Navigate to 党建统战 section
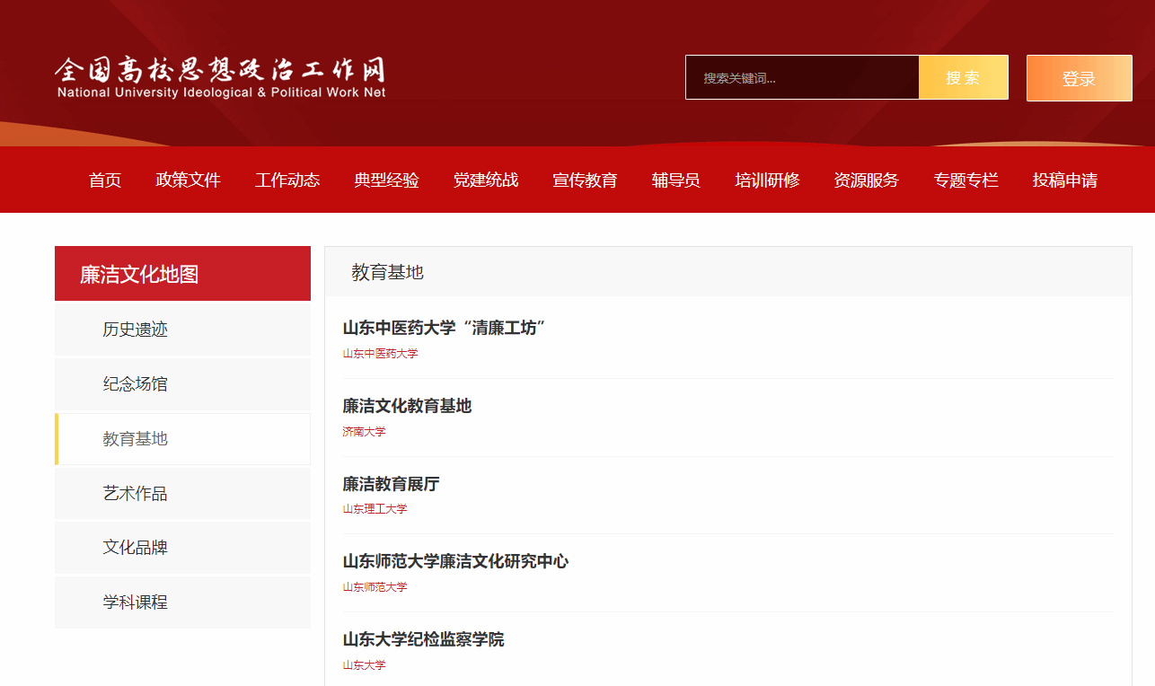This screenshot has width=1155, height=686. (485, 180)
